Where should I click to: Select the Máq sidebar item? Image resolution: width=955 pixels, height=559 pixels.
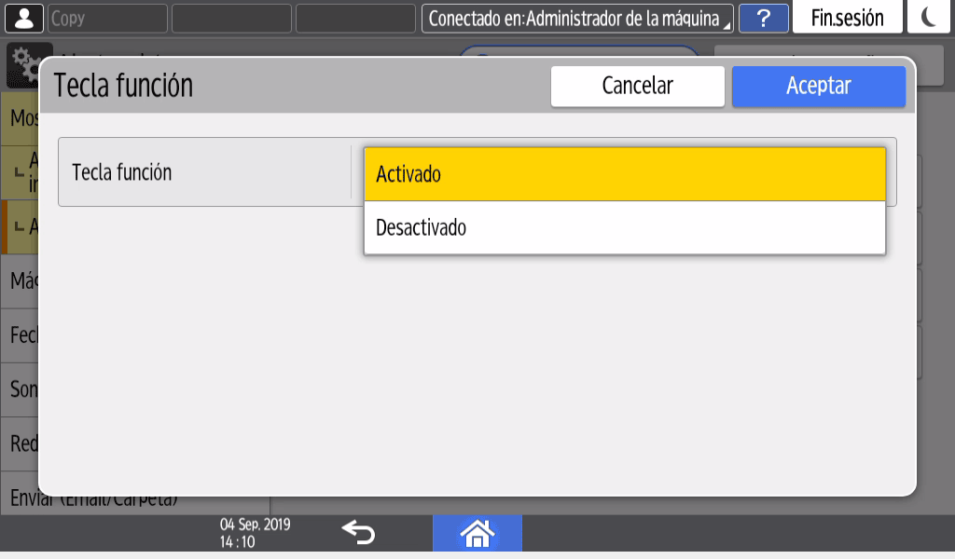[x=21, y=280]
